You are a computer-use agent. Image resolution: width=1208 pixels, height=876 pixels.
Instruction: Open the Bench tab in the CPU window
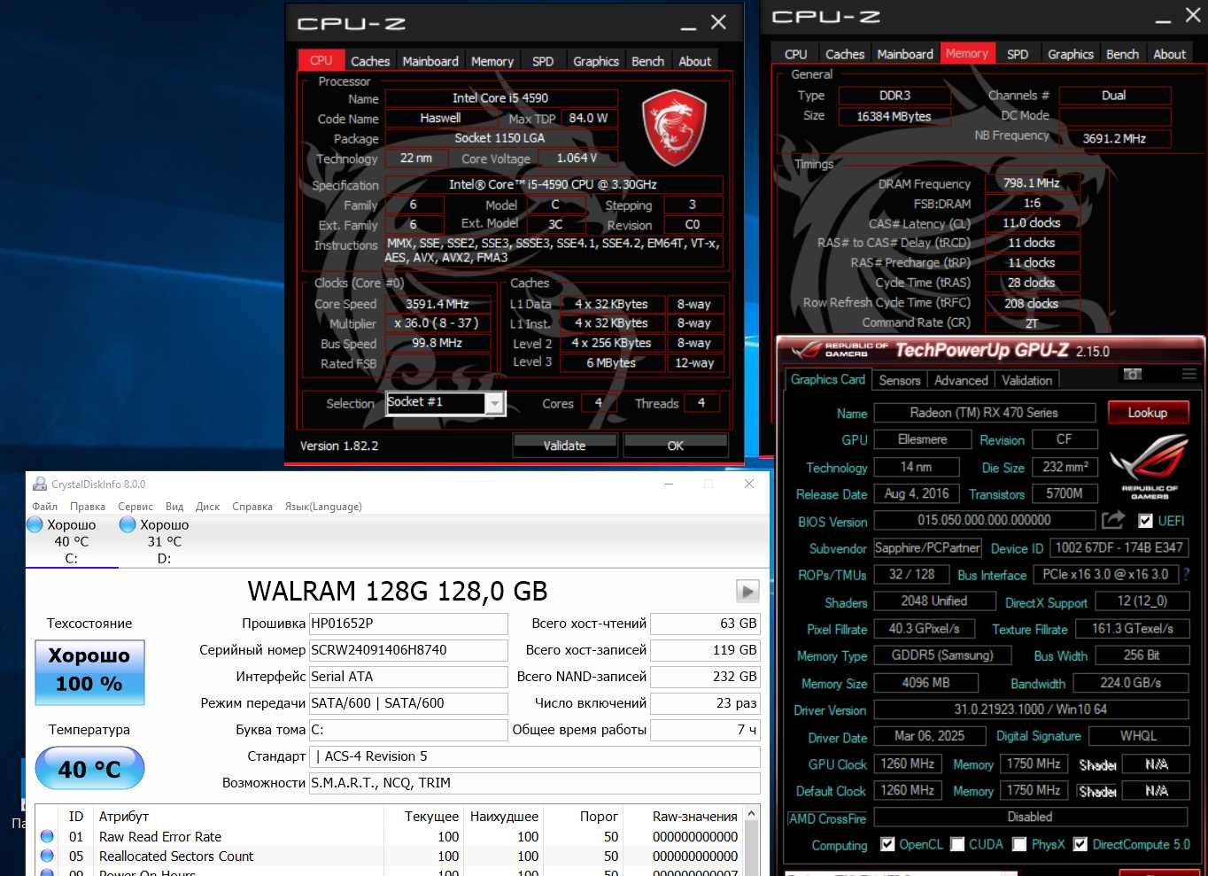(647, 61)
